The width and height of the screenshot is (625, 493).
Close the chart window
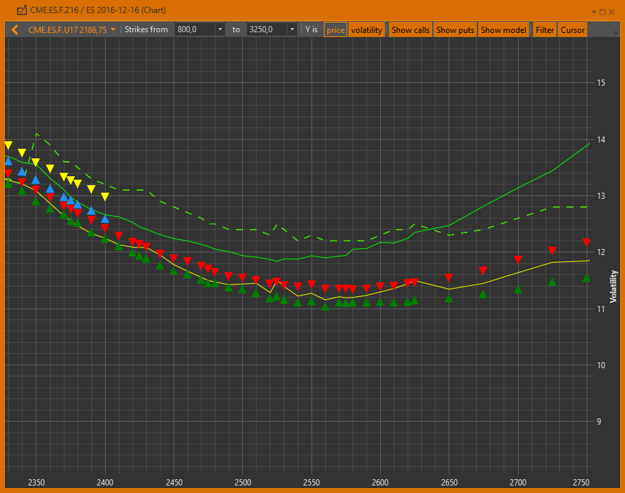pyautogui.click(x=612, y=12)
